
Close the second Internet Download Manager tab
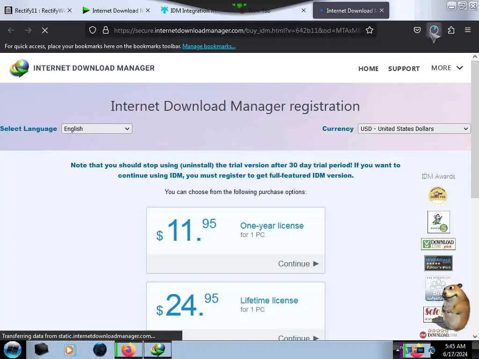click(x=148, y=10)
